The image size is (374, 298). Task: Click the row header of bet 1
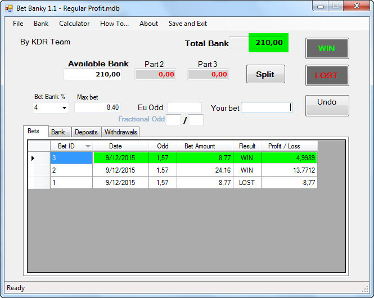point(39,183)
